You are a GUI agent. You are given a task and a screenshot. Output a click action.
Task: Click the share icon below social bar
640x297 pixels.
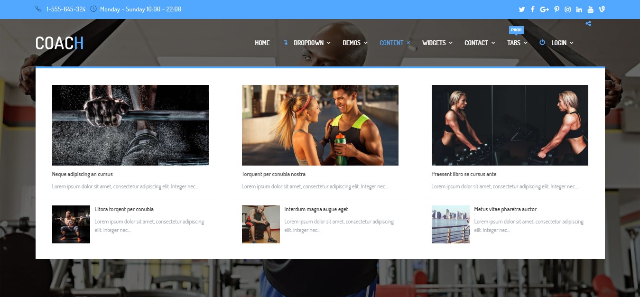click(x=588, y=23)
